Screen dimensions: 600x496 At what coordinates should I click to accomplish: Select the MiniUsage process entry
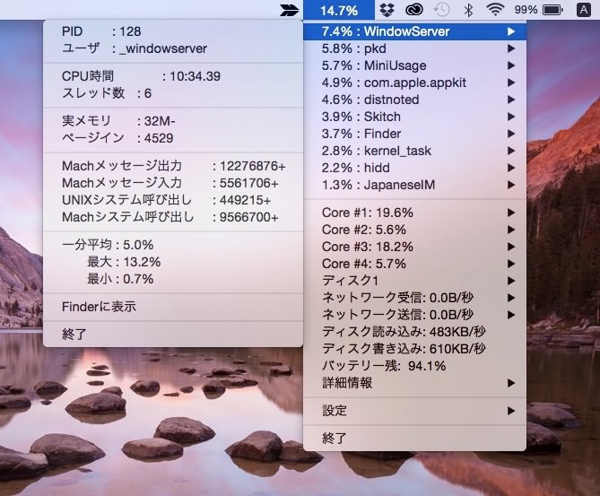414,65
